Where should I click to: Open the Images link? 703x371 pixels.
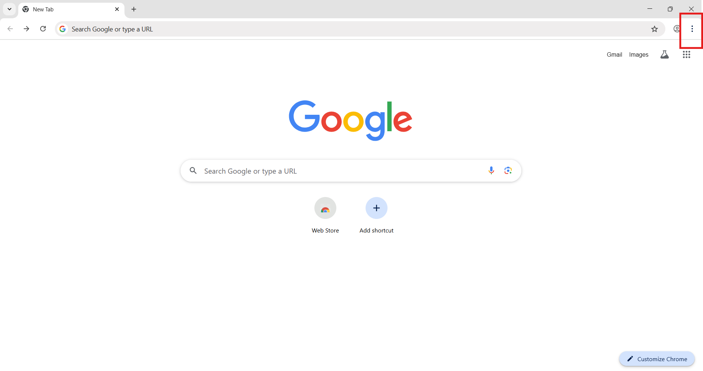click(x=639, y=54)
